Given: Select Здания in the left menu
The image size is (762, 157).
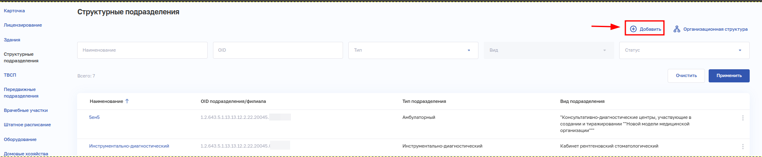Looking at the screenshot, I should point(12,40).
